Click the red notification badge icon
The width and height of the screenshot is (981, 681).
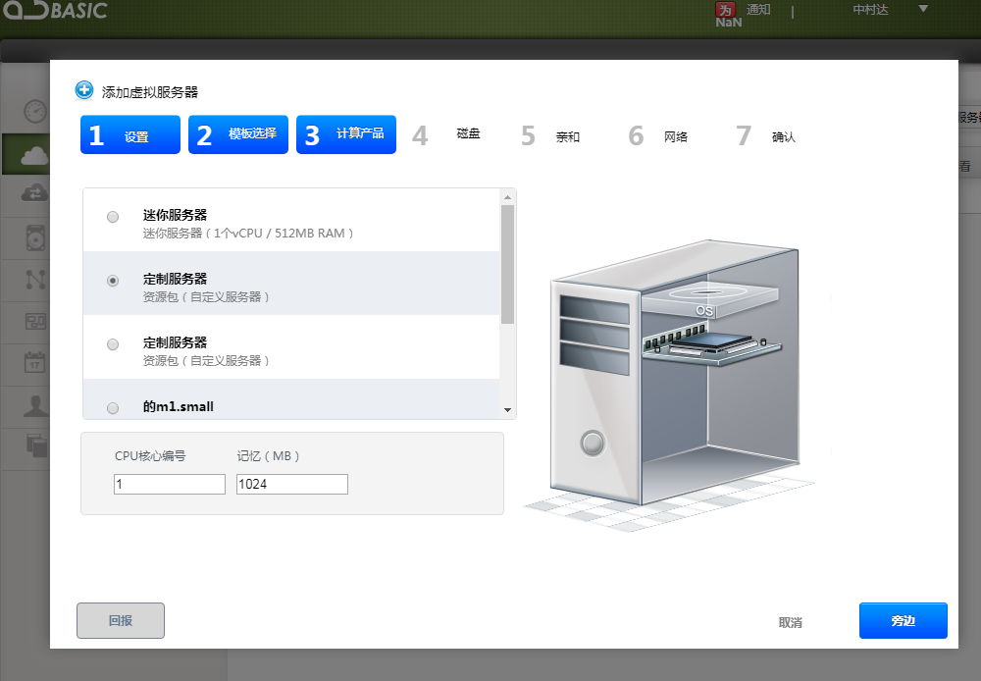tap(726, 10)
